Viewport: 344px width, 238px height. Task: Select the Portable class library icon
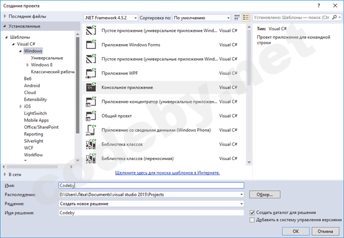click(90, 158)
